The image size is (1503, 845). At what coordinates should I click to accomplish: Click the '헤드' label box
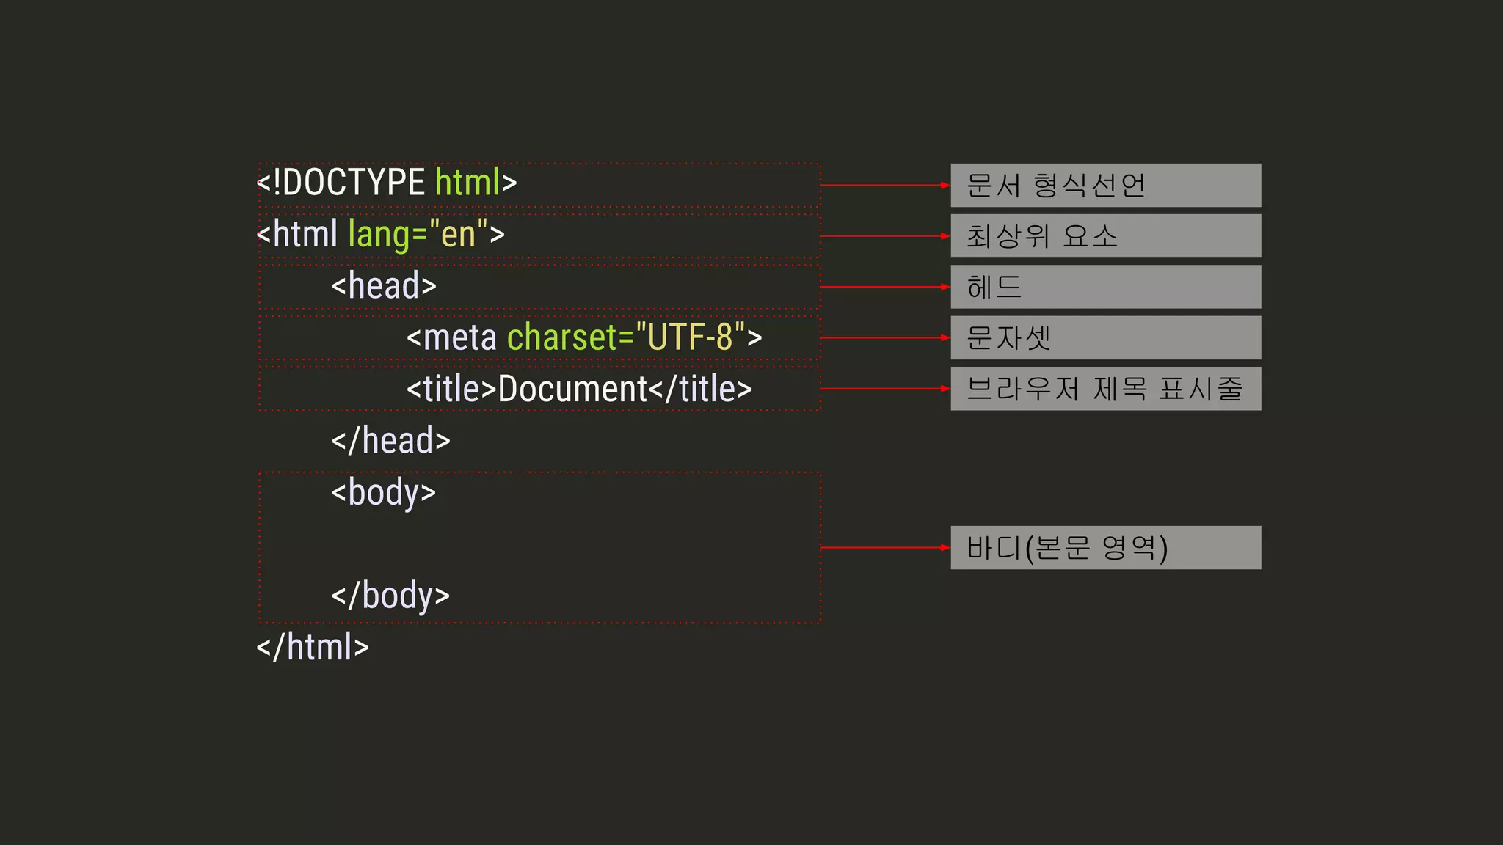click(x=1106, y=287)
